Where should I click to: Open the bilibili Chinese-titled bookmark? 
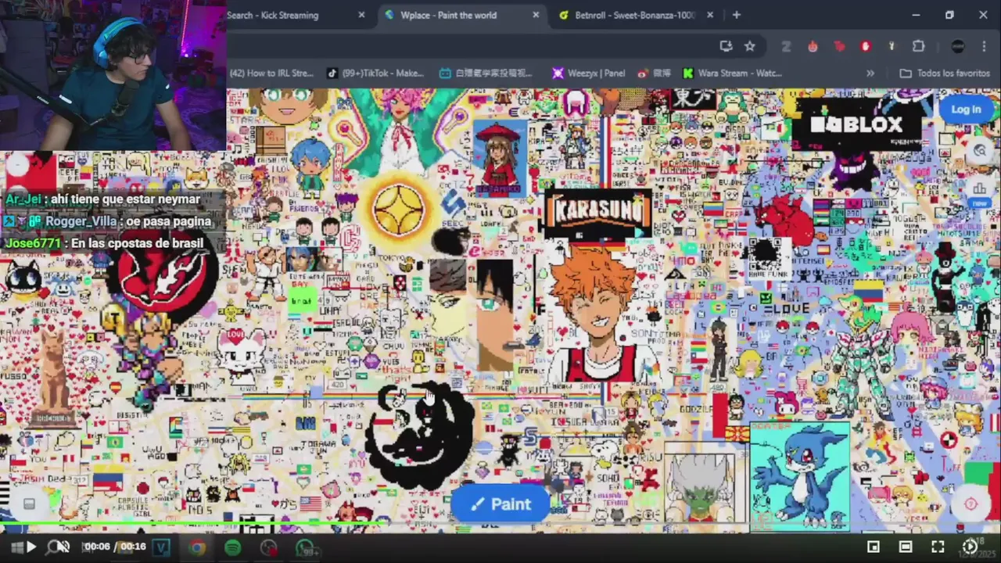point(486,73)
